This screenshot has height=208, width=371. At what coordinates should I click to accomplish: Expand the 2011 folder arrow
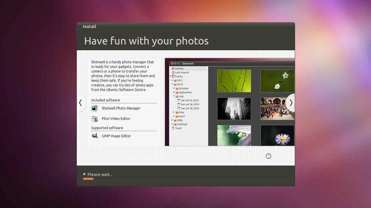pos(172,81)
